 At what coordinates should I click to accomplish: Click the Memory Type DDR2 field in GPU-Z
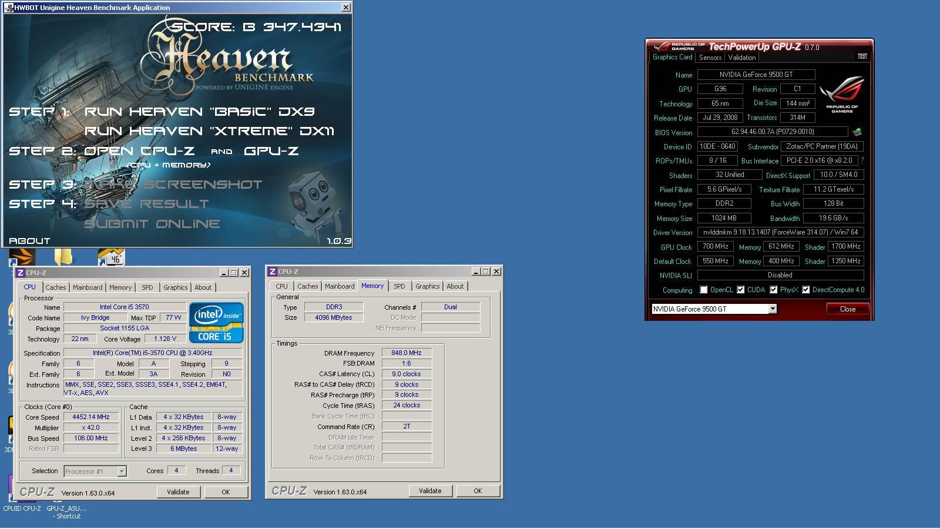[724, 203]
